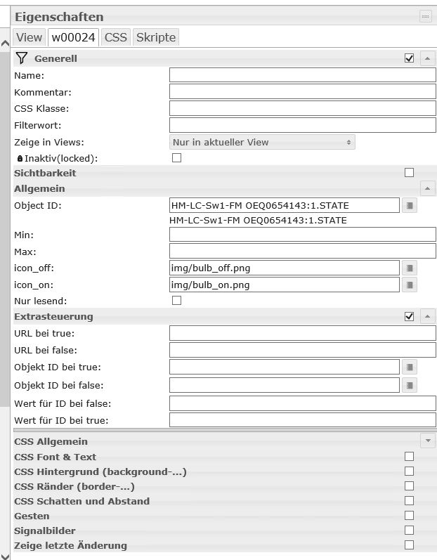Screen dimensions: 437x560
Task: Click the CSS Font & Text section header
Action: click(x=224, y=457)
